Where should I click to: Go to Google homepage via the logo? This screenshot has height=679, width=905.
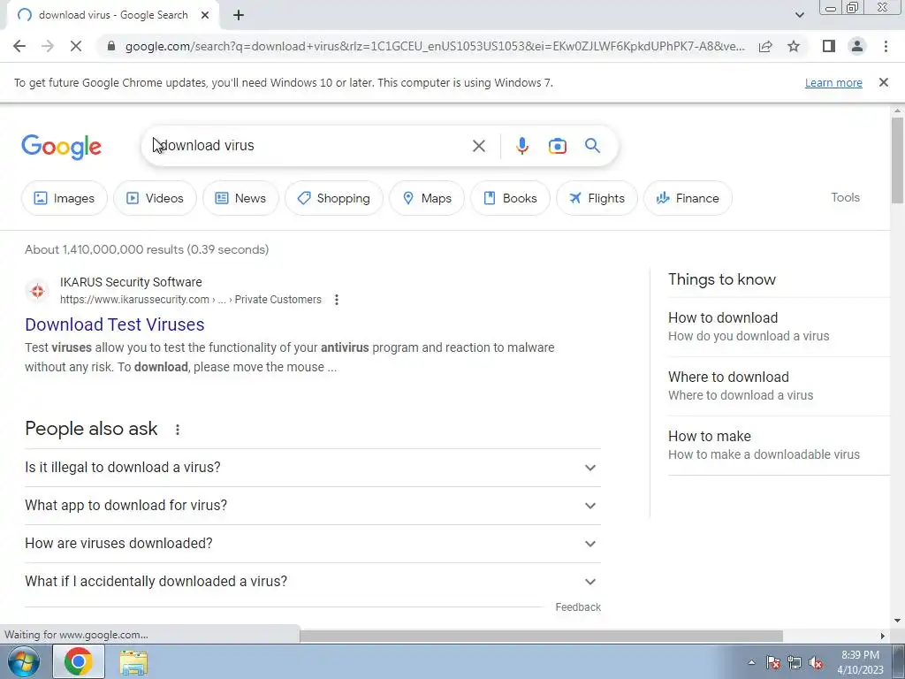tap(61, 147)
